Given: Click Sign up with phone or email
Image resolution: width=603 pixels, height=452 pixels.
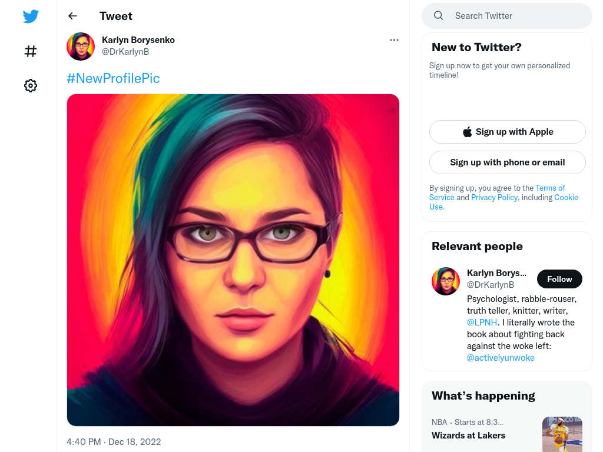Looking at the screenshot, I should (x=507, y=162).
